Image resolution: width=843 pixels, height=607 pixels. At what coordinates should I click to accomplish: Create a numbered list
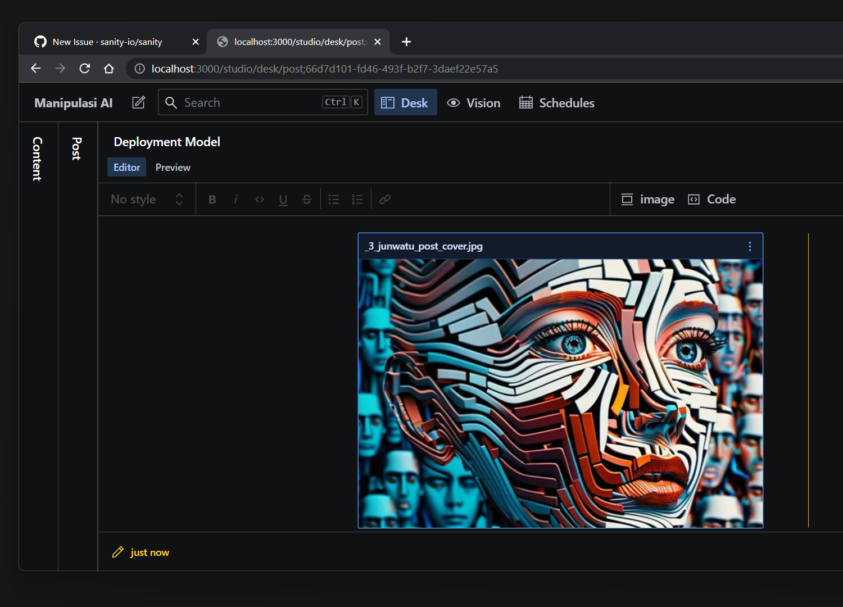pos(357,199)
